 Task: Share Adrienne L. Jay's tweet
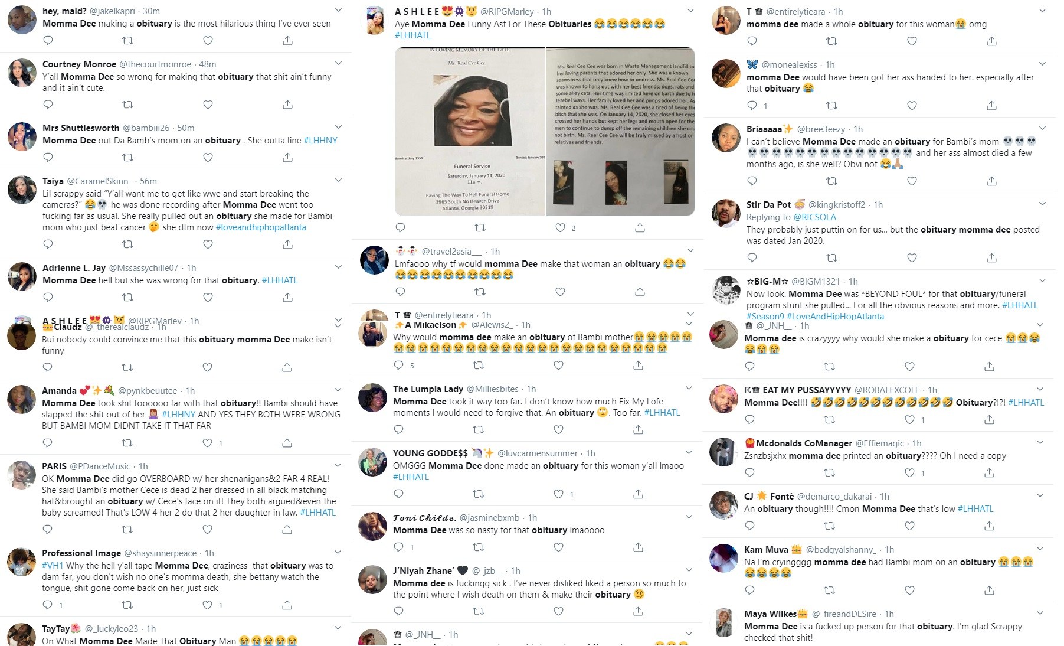coord(287,297)
